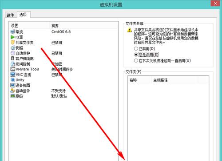Click the 主机路径 column header

pos(175,80)
